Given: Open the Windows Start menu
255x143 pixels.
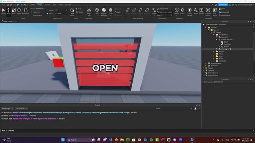Looking at the screenshot, I should coord(63,140).
